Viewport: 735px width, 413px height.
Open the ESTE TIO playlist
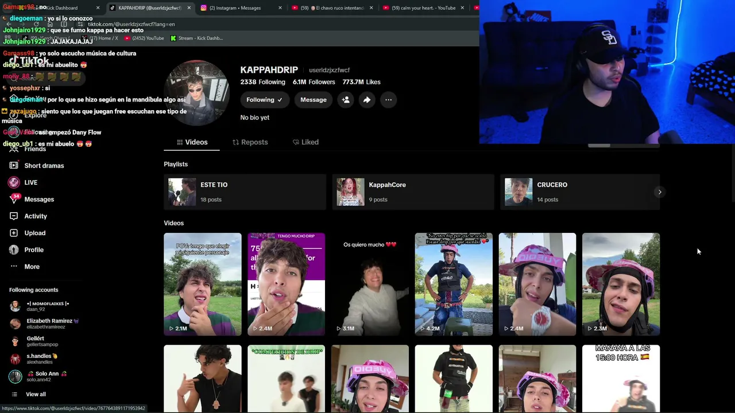point(245,192)
